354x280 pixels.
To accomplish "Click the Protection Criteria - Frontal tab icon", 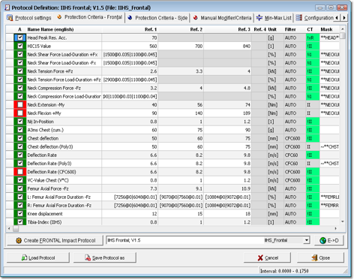I will [59, 17].
